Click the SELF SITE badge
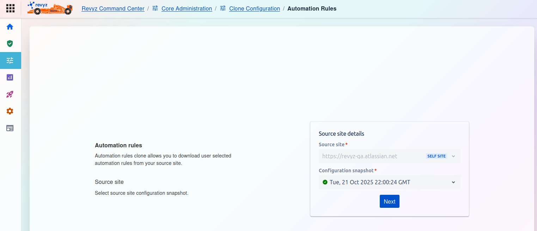This screenshot has height=231, width=537. [436, 156]
